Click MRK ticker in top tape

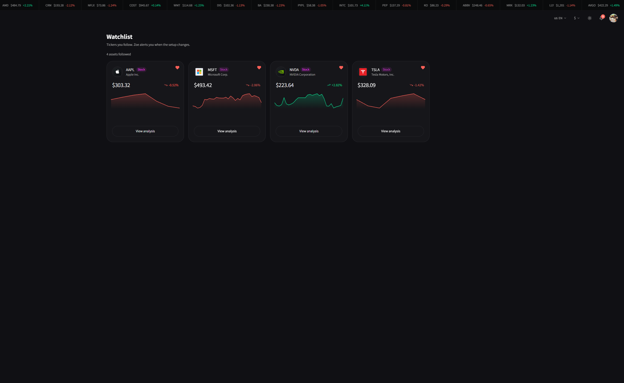pyautogui.click(x=521, y=5)
